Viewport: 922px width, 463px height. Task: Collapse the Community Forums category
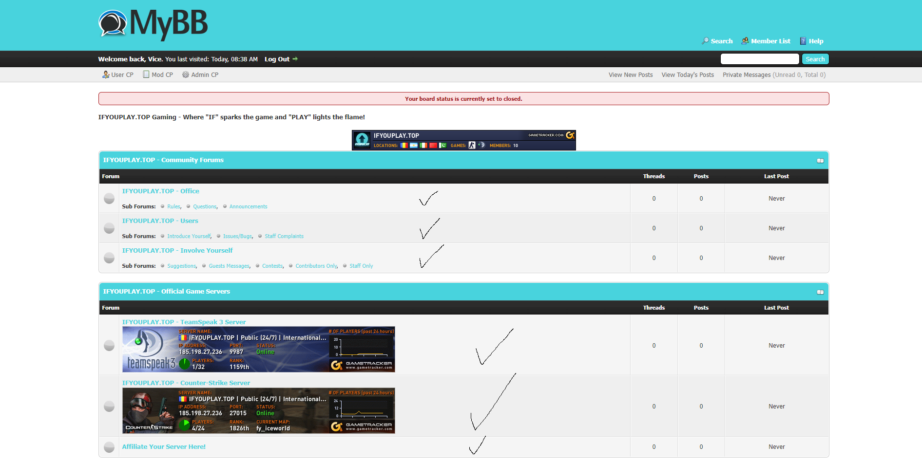[x=820, y=161]
